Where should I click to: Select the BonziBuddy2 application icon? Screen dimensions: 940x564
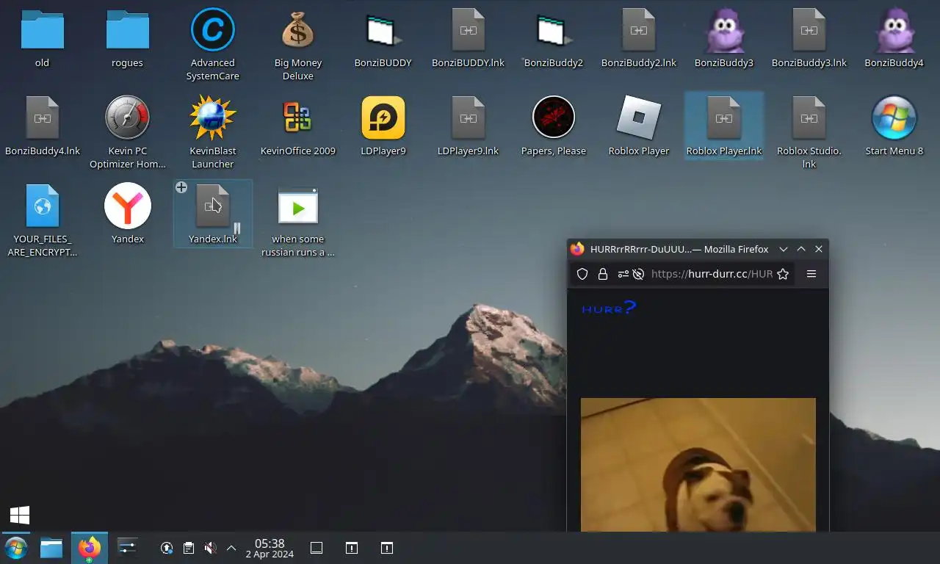tap(553, 30)
